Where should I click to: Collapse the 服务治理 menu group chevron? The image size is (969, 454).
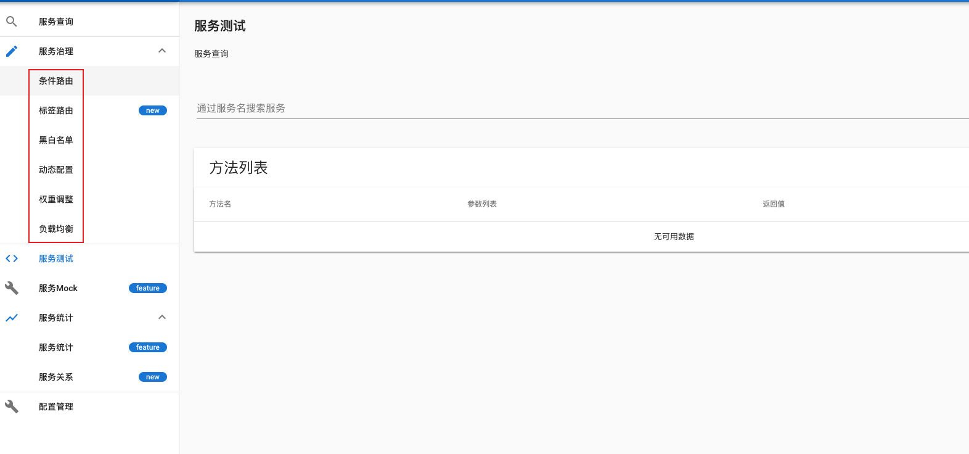pyautogui.click(x=162, y=51)
